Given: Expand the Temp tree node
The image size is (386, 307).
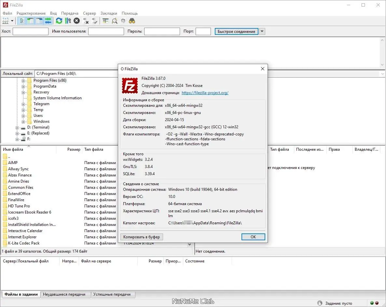Looking at the screenshot, I should (23, 110).
